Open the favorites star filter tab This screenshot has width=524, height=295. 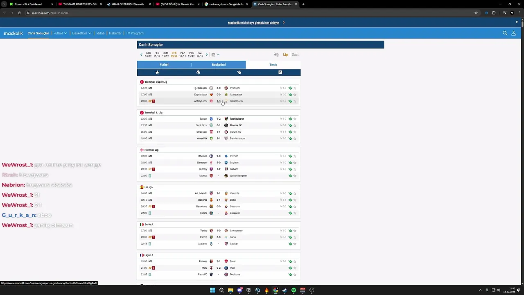pyautogui.click(x=157, y=72)
